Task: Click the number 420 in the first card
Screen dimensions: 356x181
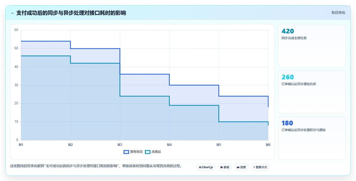Action: (x=288, y=31)
